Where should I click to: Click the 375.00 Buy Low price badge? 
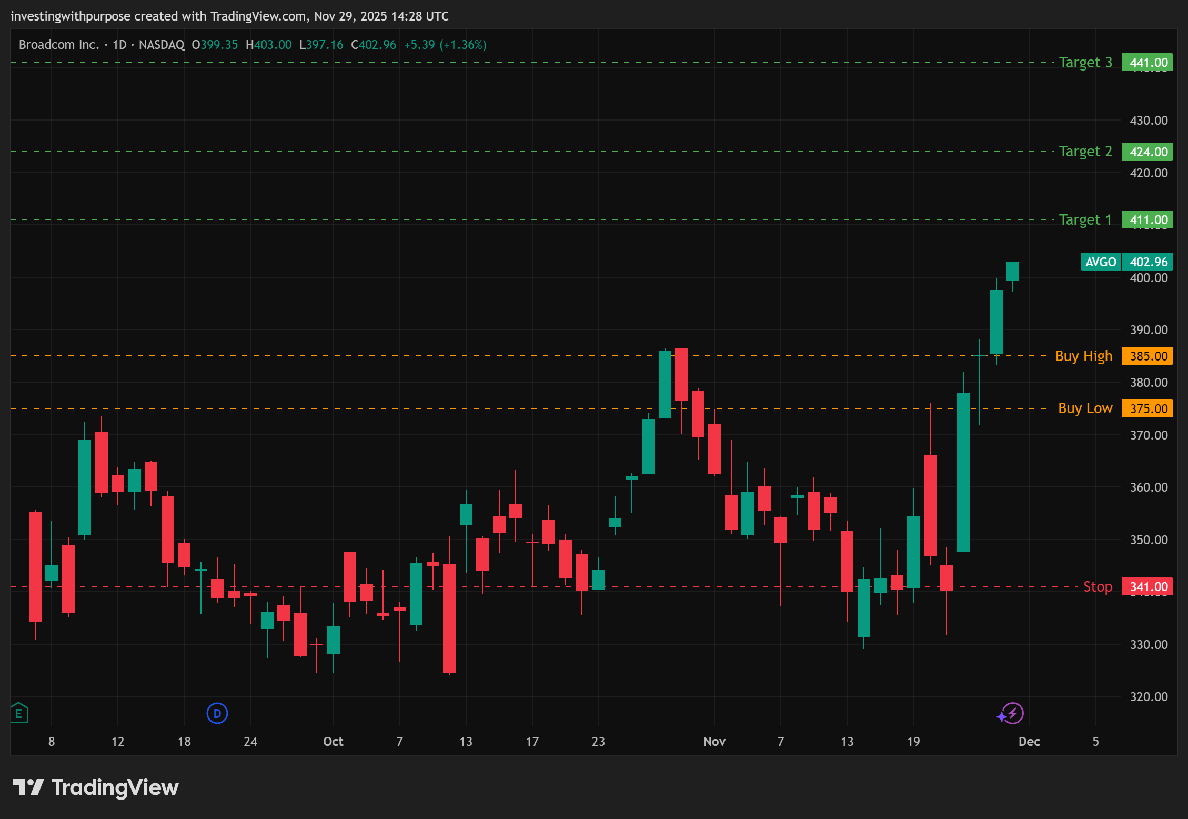coord(1147,408)
